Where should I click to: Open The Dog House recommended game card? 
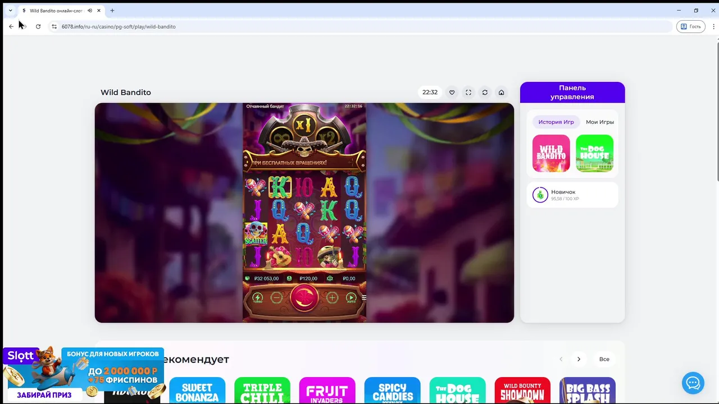(x=458, y=391)
